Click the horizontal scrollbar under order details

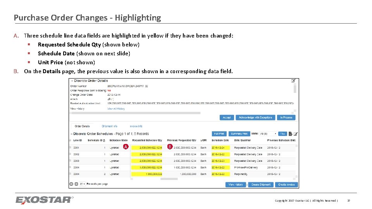coord(136,113)
